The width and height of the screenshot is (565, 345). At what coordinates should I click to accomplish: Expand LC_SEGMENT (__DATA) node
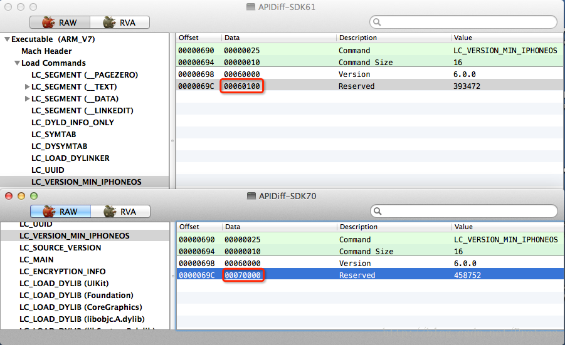27,98
